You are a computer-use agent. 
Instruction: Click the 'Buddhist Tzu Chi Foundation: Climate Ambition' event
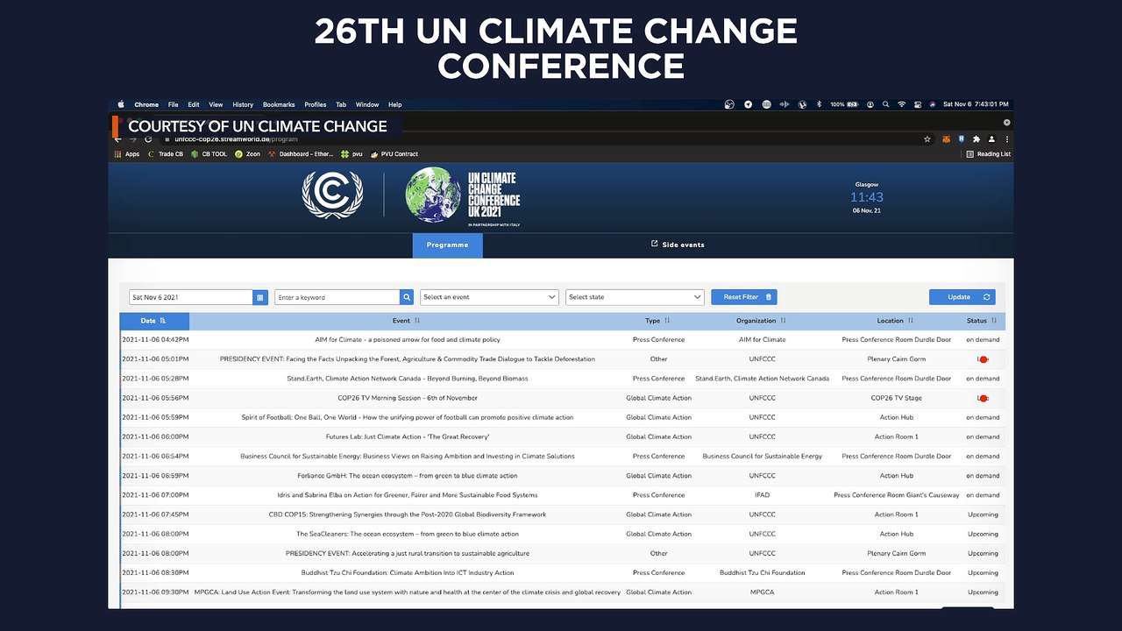click(408, 573)
